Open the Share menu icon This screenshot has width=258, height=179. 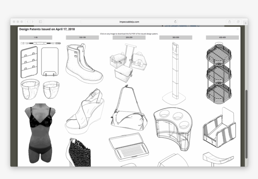pos(230,22)
